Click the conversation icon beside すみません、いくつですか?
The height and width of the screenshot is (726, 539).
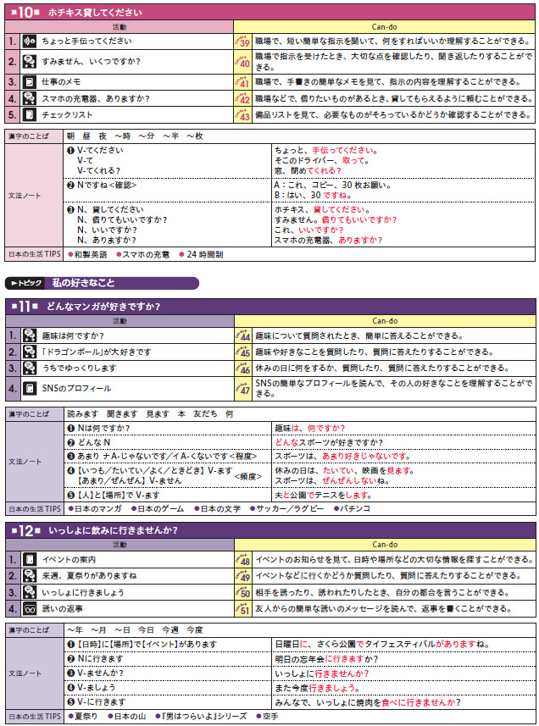pyautogui.click(x=30, y=61)
